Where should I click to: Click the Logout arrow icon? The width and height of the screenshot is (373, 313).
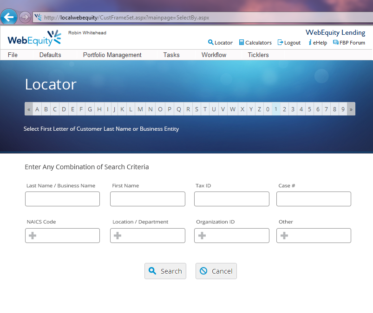point(280,43)
